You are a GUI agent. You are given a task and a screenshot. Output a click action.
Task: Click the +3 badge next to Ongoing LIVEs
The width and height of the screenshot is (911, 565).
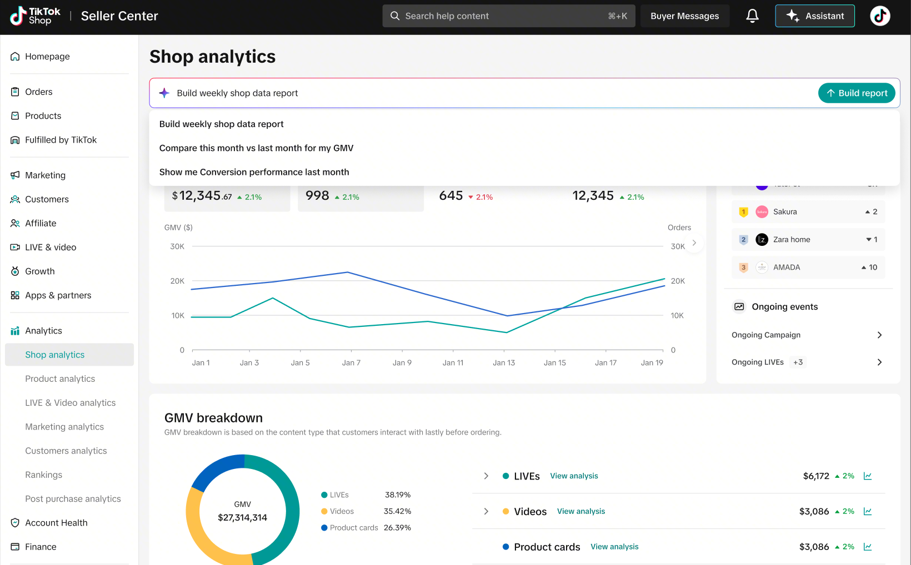798,362
